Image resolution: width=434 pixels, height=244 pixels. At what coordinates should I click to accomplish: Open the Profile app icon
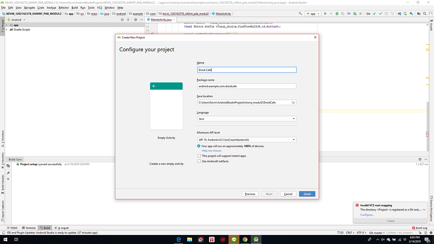(x=349, y=13)
